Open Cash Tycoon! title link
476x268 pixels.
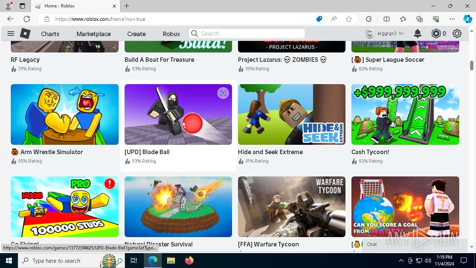pyautogui.click(x=370, y=152)
